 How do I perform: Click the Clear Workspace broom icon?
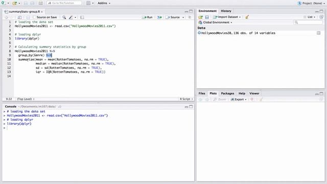click(x=247, y=17)
